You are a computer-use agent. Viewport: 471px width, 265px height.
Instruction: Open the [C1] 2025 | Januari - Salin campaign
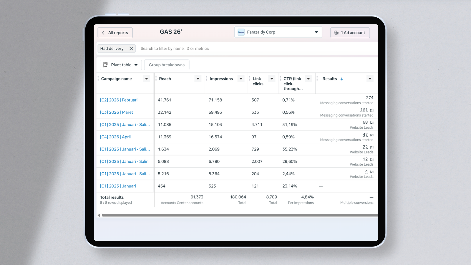[124, 162]
